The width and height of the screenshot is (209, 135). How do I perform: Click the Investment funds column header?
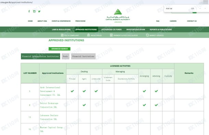point(108,79)
